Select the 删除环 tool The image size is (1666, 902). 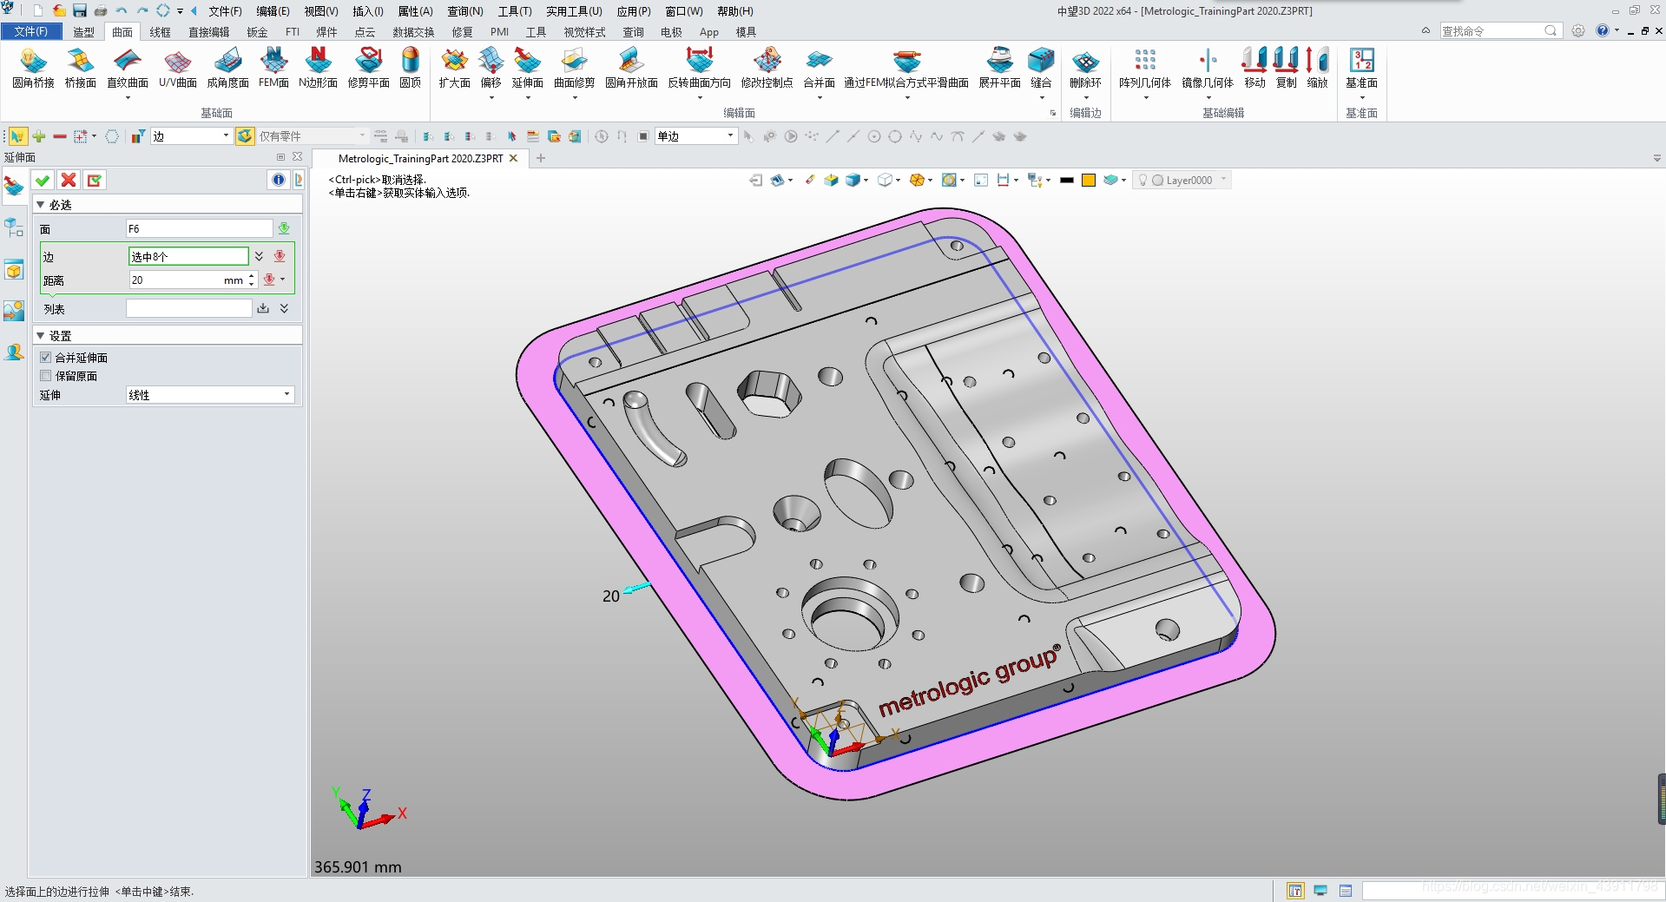[x=1085, y=68]
